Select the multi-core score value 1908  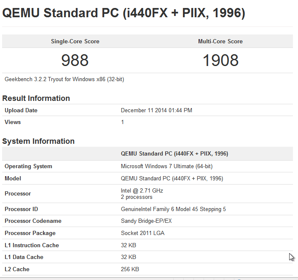coord(220,61)
